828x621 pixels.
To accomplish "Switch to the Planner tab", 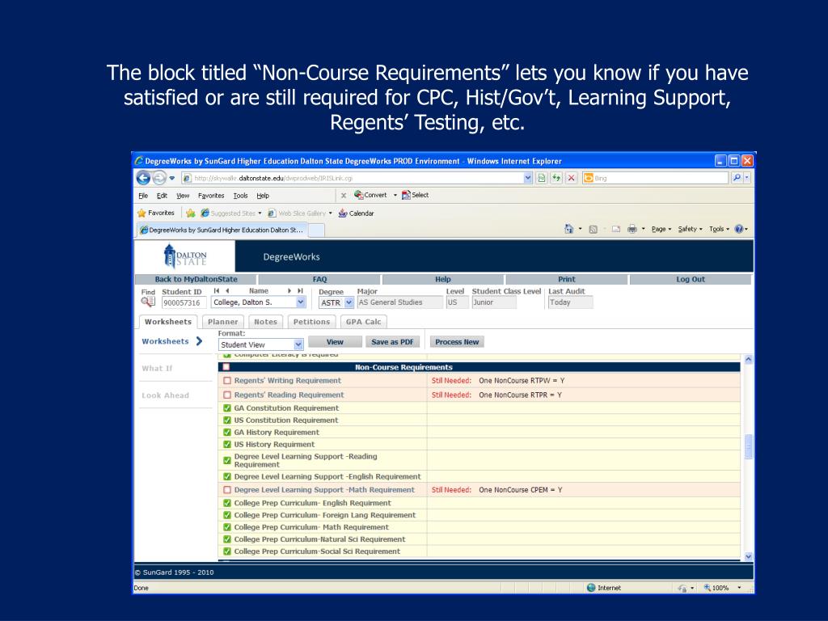I will coord(223,322).
